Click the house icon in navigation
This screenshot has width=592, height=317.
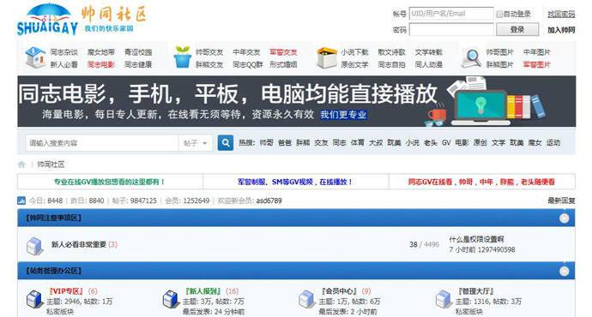click(35, 57)
